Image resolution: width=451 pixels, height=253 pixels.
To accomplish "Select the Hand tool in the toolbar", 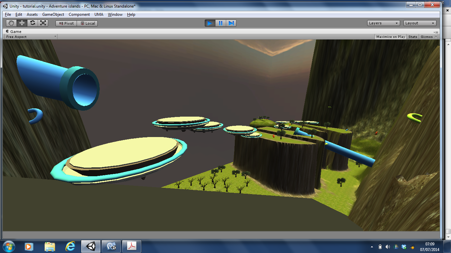I will tap(12, 23).
